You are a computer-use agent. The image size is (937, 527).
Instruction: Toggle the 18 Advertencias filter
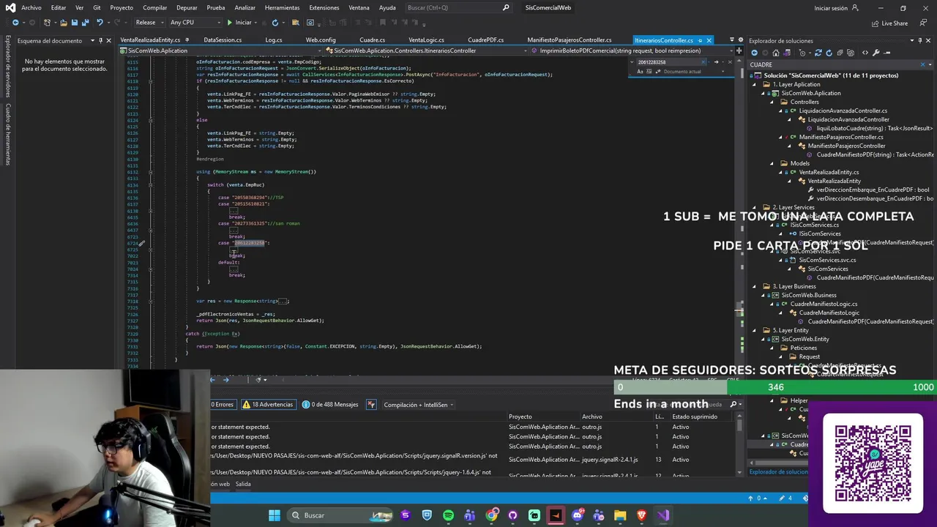[268, 404]
